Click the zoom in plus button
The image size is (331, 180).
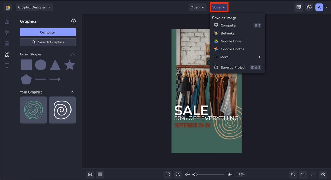pyautogui.click(x=229, y=174)
